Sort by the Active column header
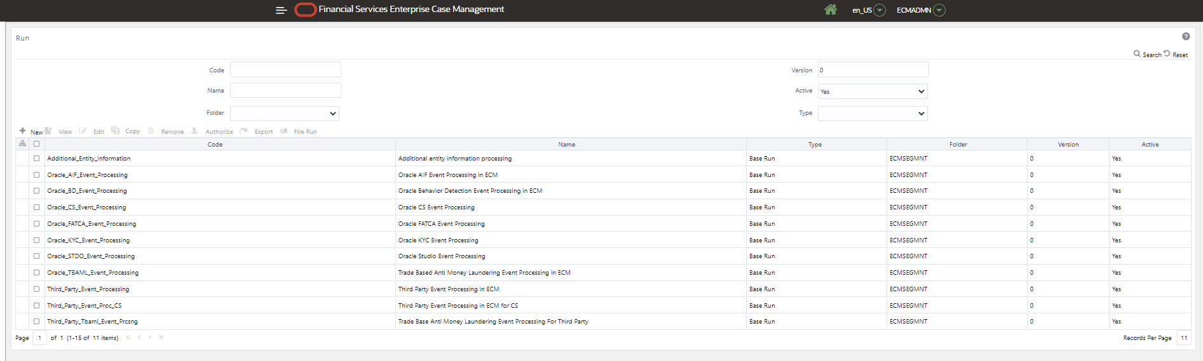This screenshot has width=1203, height=361. coord(1150,145)
